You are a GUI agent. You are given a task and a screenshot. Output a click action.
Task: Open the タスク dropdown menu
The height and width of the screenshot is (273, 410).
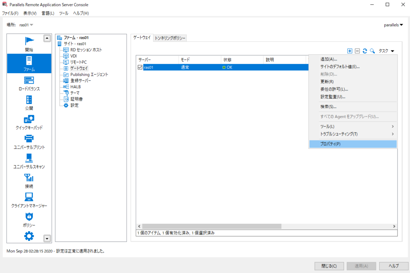coord(386,51)
